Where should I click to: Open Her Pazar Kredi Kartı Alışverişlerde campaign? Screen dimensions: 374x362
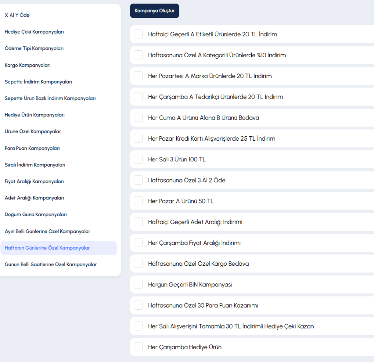pos(252,139)
